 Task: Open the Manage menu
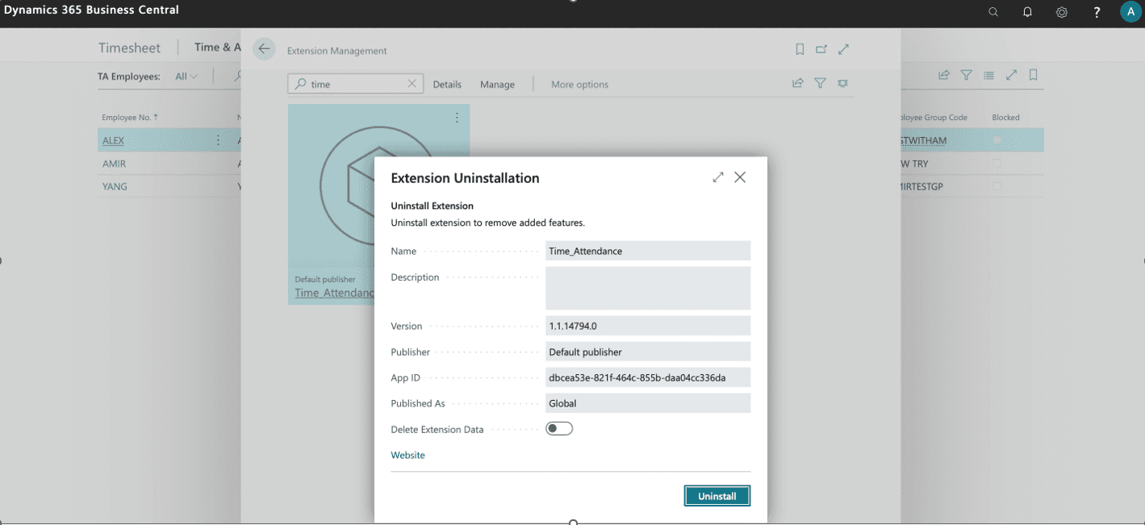(497, 85)
